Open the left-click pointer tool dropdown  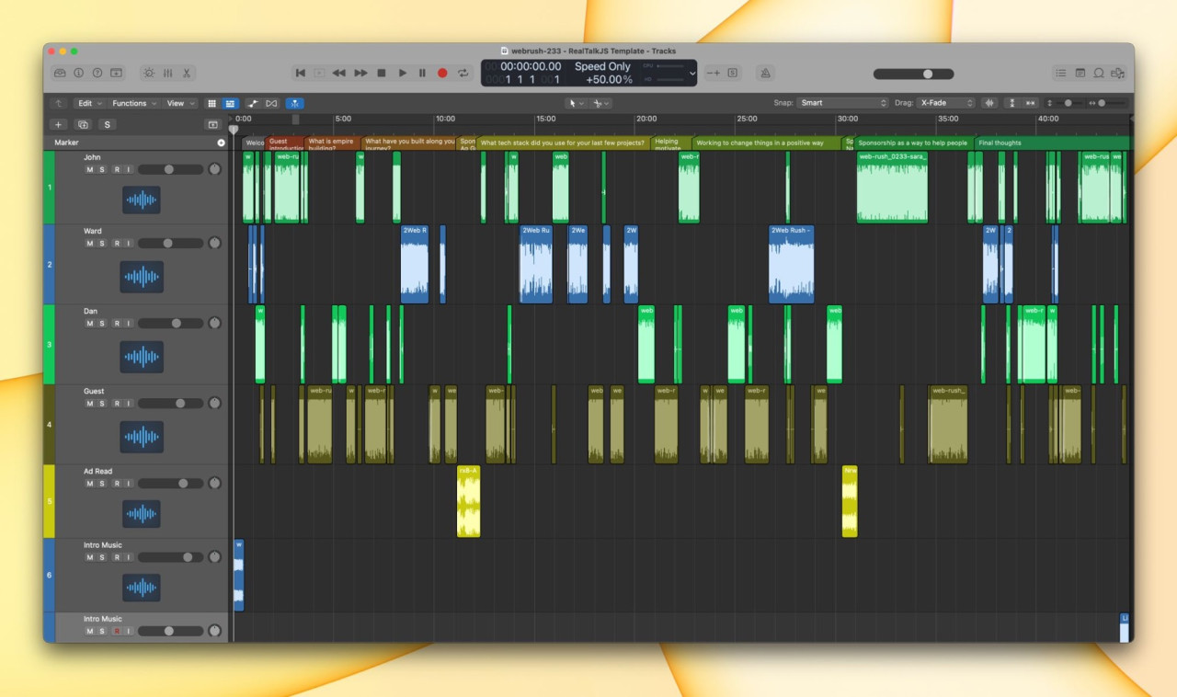(x=575, y=103)
